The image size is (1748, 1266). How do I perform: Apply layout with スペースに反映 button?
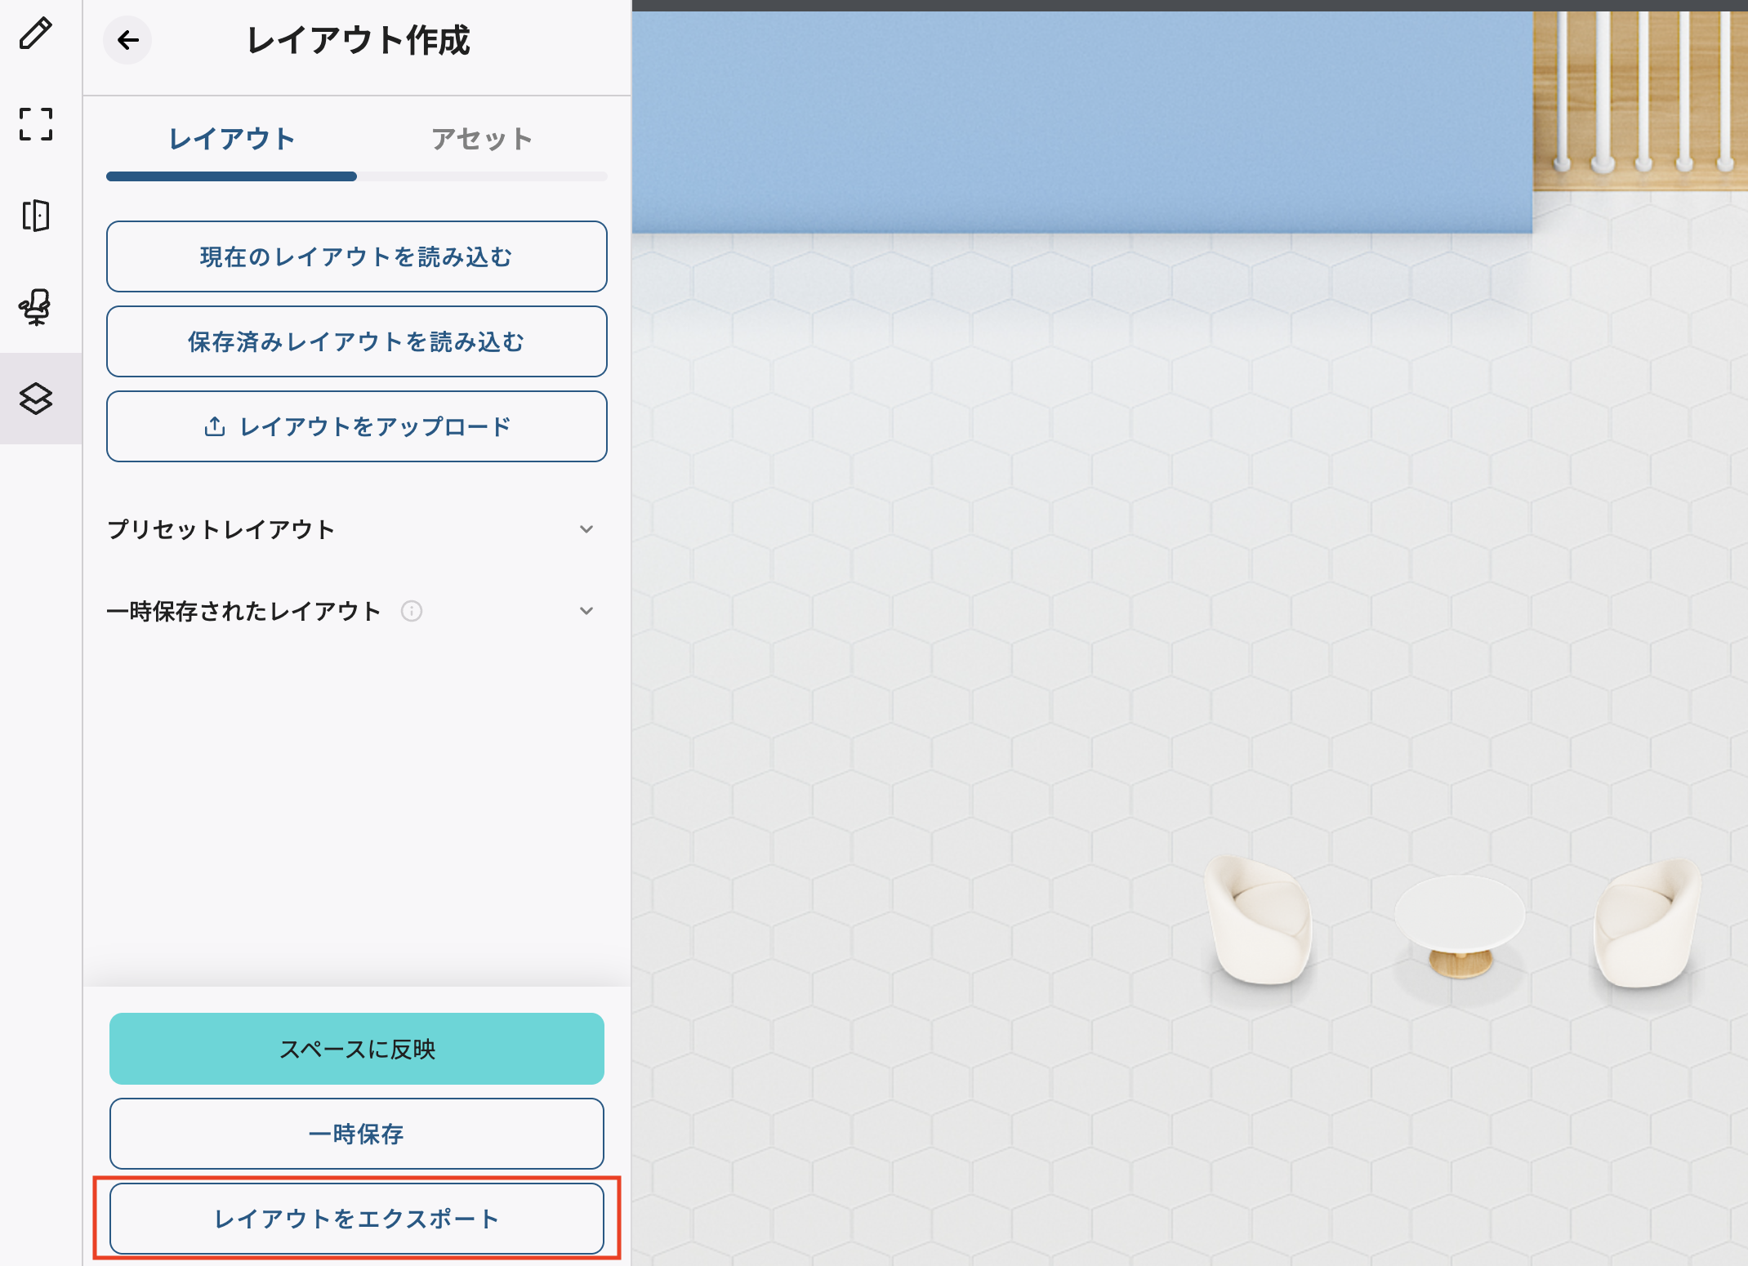tap(357, 1049)
